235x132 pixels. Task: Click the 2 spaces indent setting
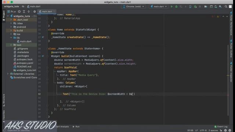coord(213,131)
